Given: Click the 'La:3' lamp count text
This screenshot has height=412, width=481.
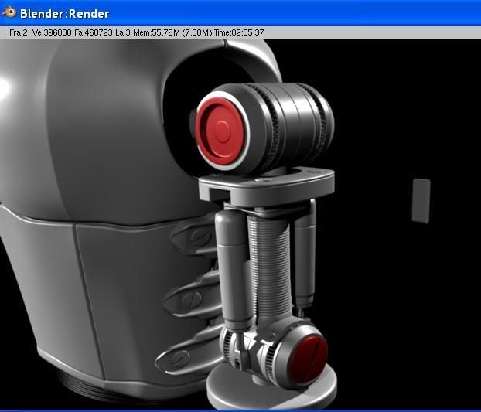Looking at the screenshot, I should (x=123, y=32).
